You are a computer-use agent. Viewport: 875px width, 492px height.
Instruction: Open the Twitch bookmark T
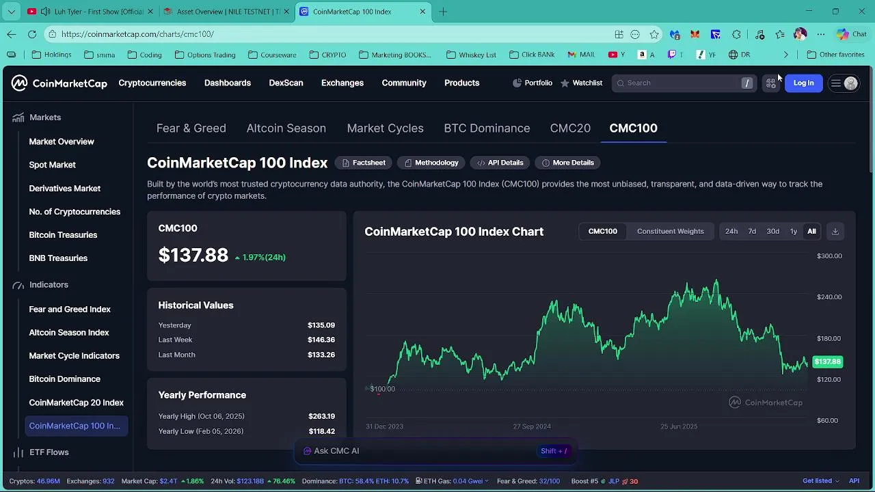click(x=675, y=55)
